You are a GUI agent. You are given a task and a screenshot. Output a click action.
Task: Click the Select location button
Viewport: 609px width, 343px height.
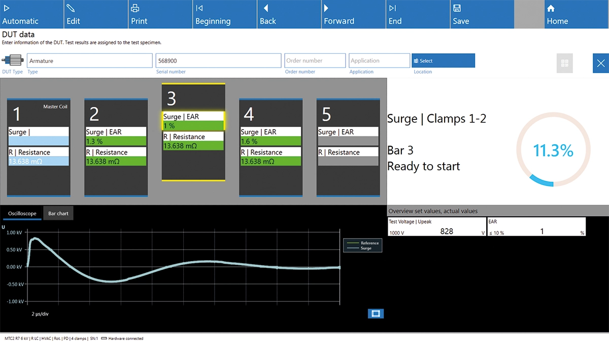point(443,60)
